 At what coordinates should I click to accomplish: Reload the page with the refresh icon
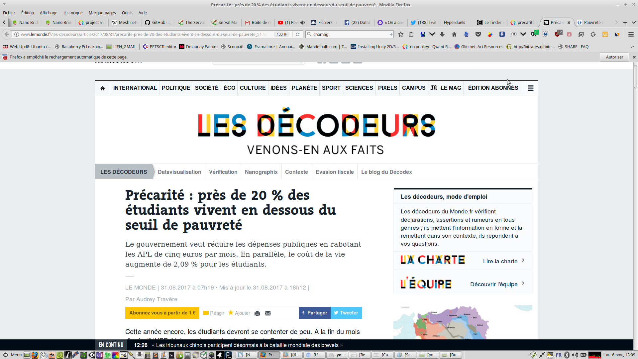[298, 34]
